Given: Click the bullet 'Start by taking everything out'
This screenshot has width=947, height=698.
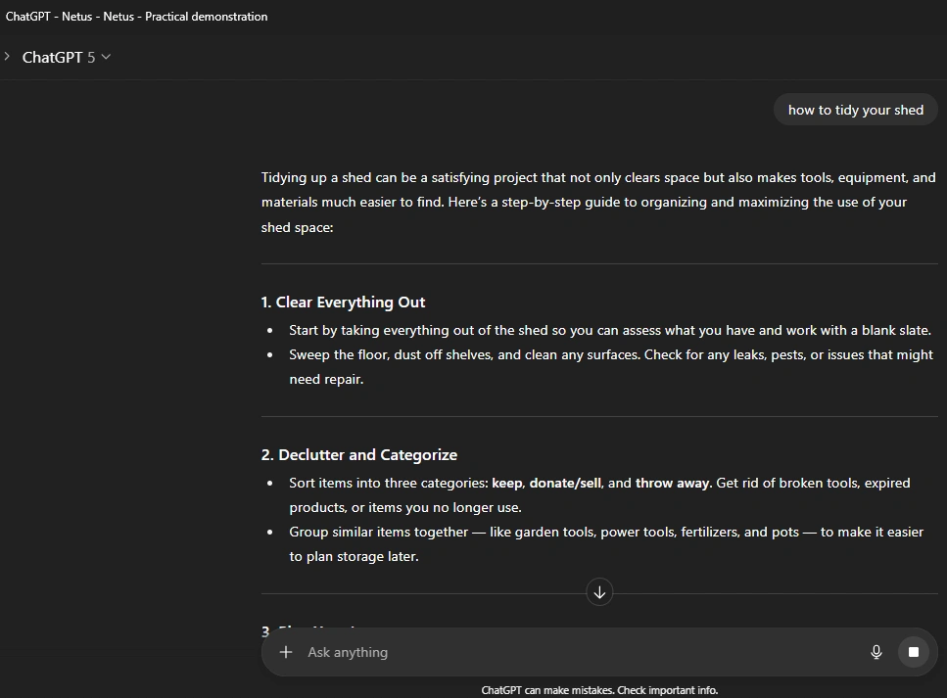Looking at the screenshot, I should (x=609, y=331).
